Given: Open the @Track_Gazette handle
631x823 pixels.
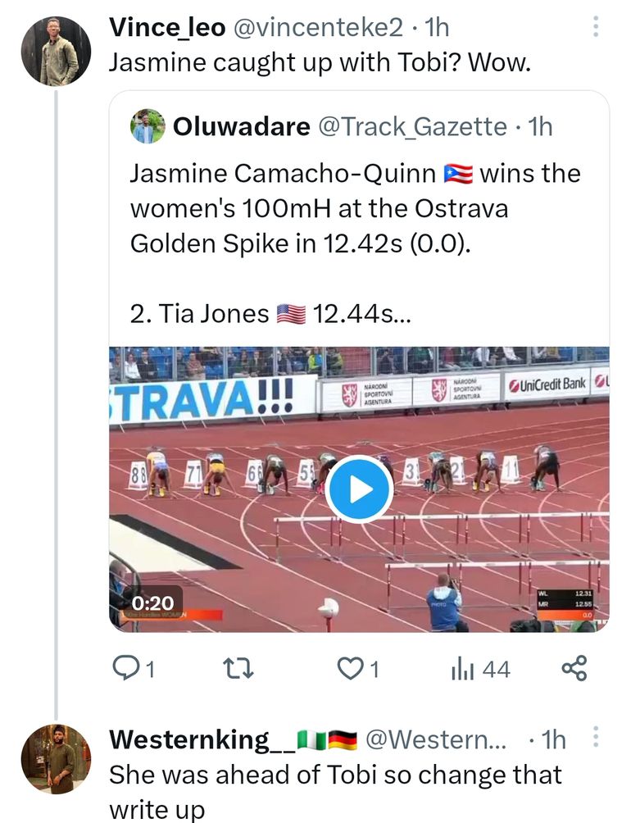Looking at the screenshot, I should (411, 126).
